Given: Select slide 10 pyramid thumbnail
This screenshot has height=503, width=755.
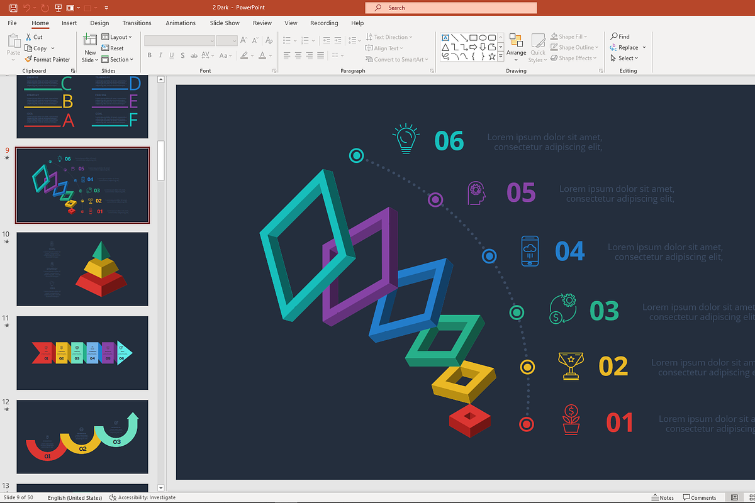Looking at the screenshot, I should (82, 269).
